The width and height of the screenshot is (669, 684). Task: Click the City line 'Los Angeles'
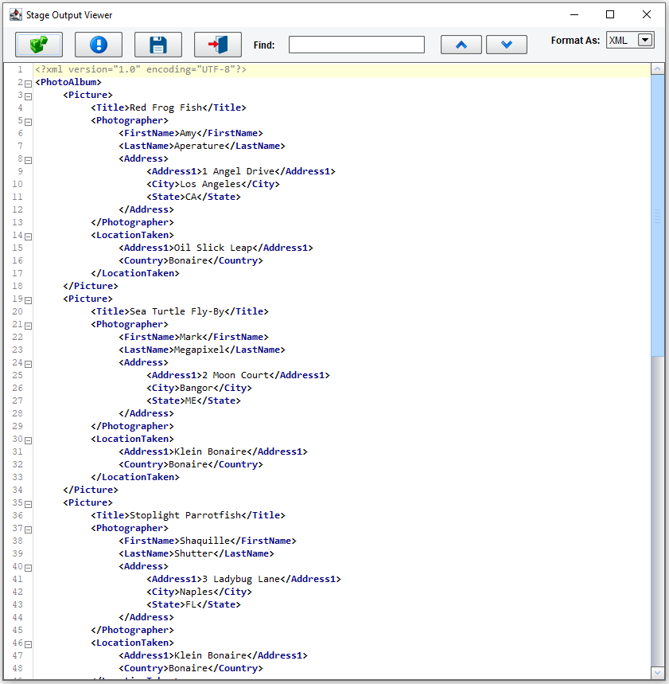213,184
